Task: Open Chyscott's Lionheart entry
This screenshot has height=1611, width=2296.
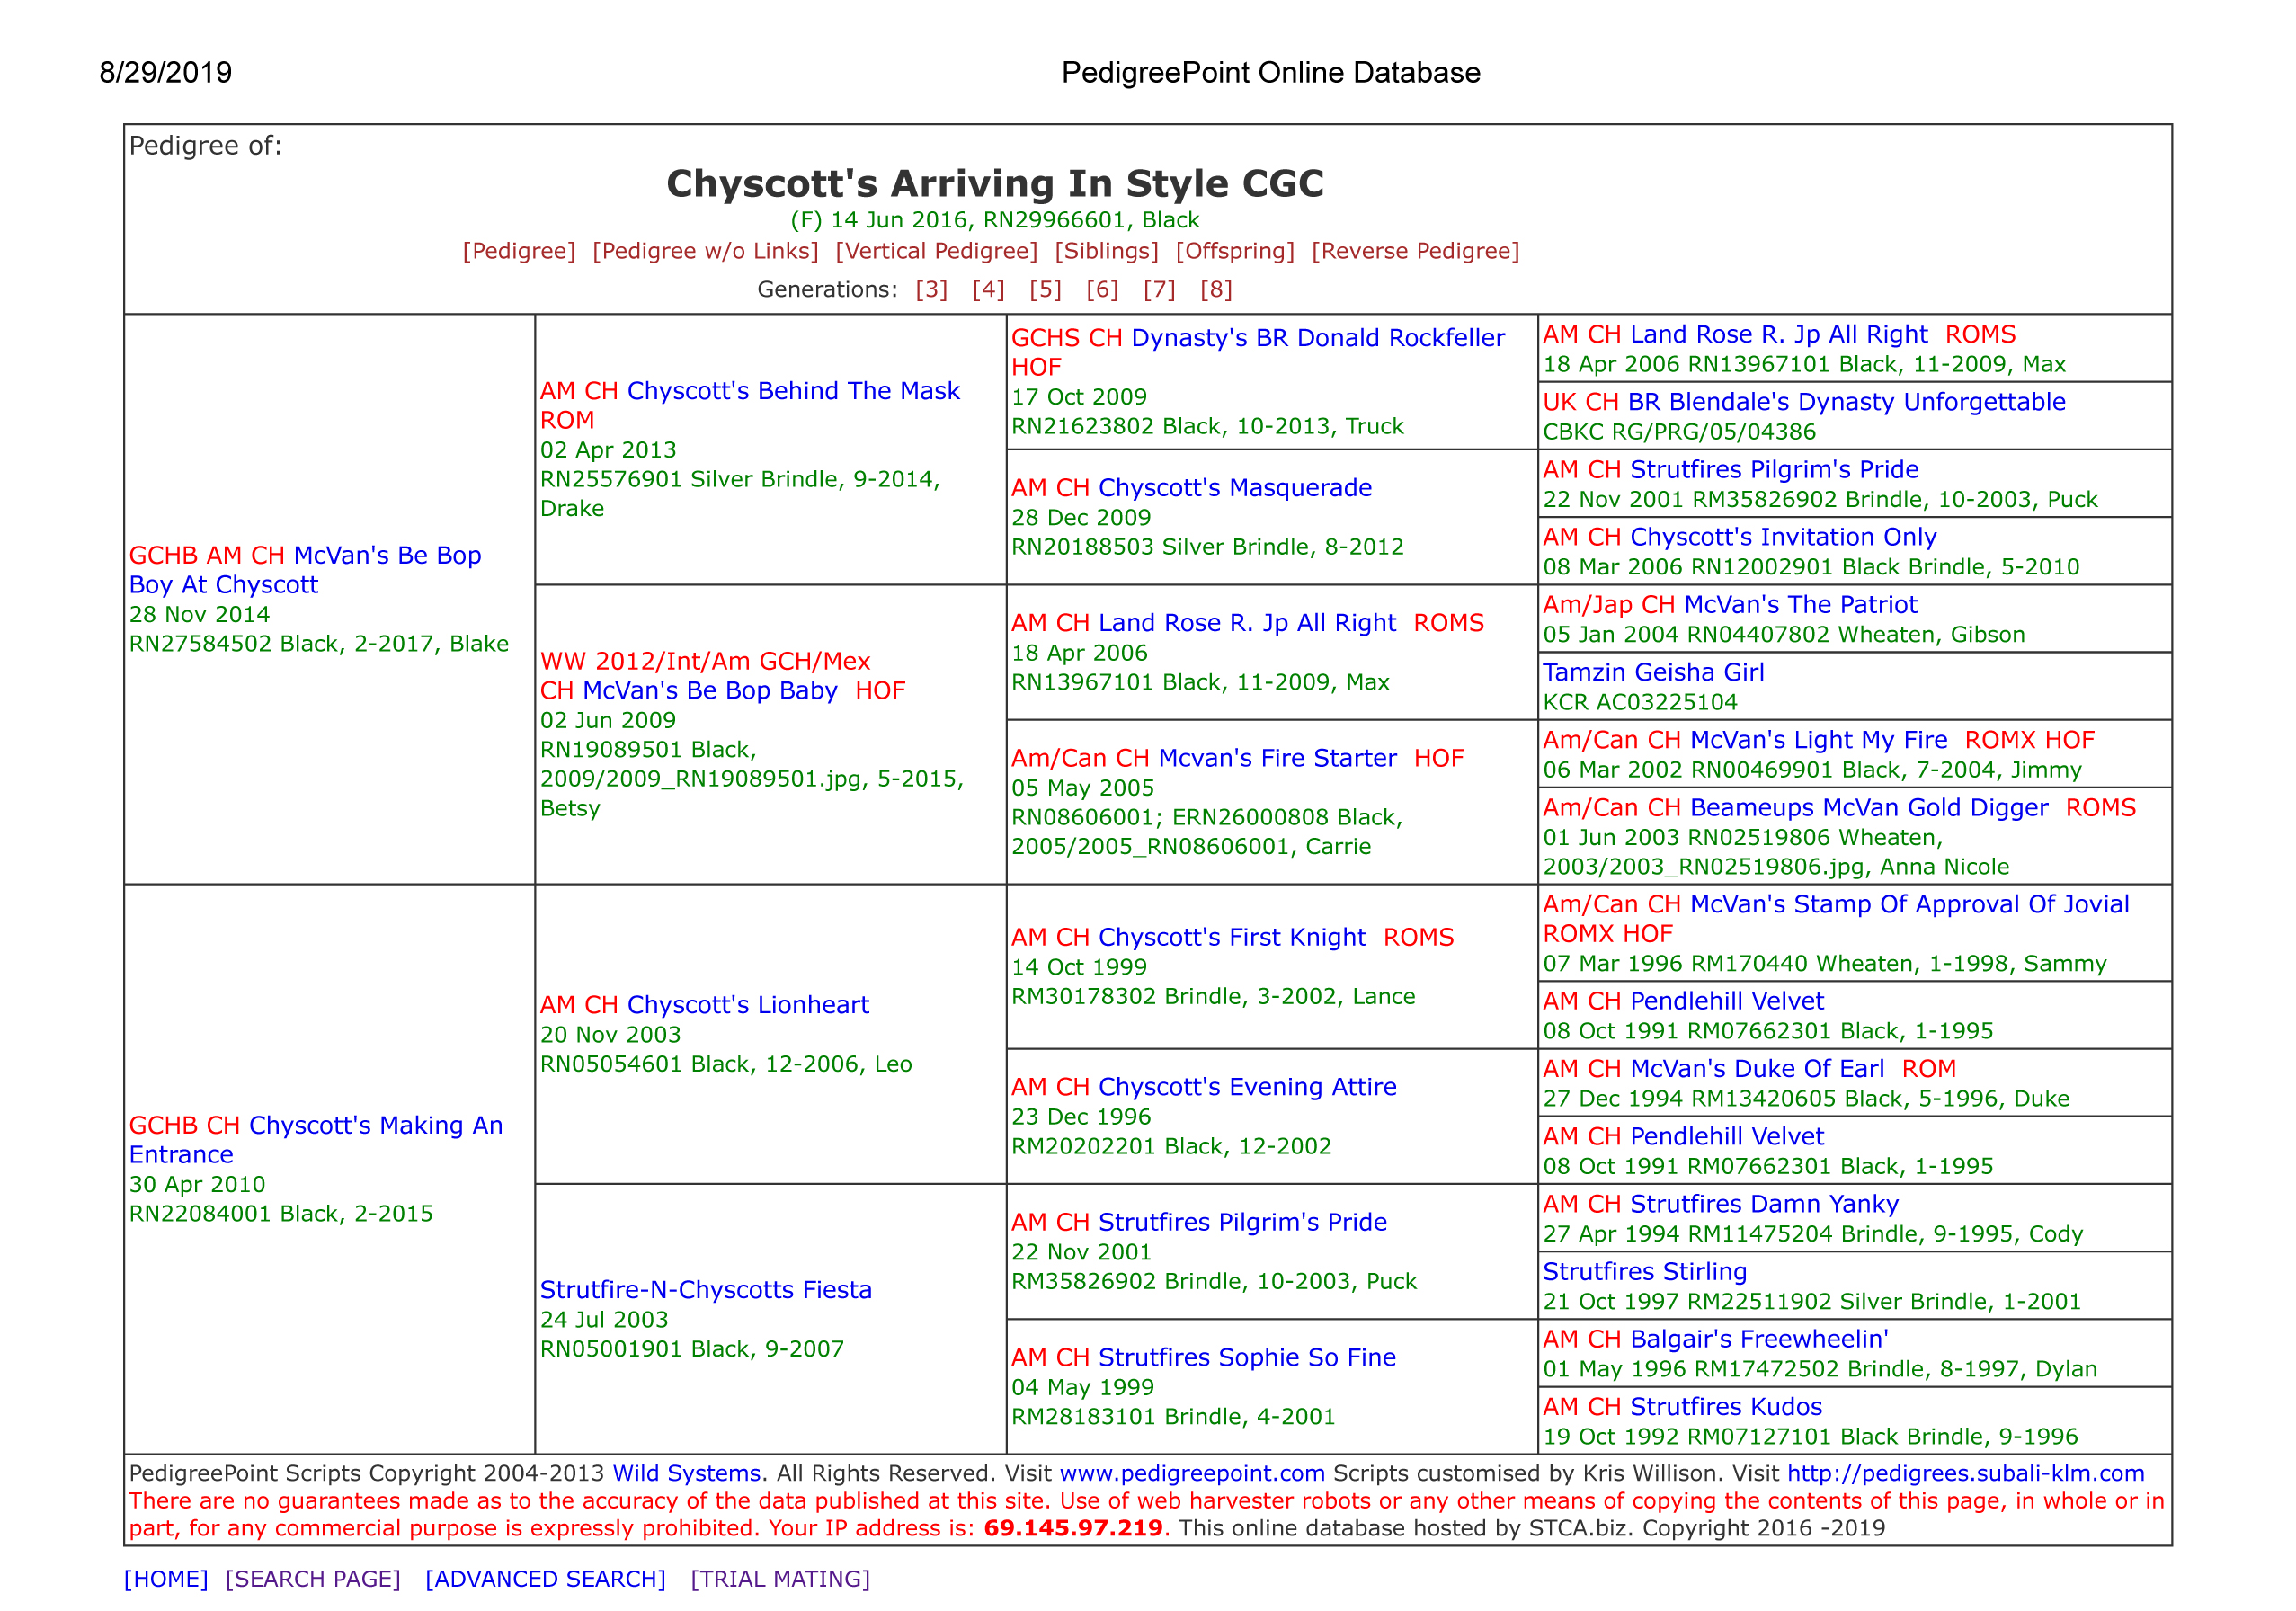Action: 748,1004
